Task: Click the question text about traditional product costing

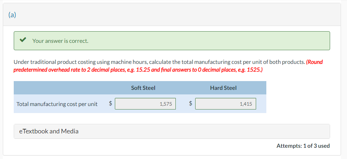Action: click(159, 62)
